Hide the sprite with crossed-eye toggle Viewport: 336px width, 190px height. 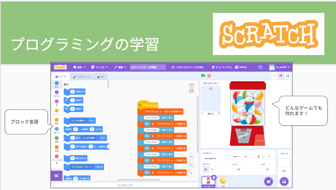212,169
